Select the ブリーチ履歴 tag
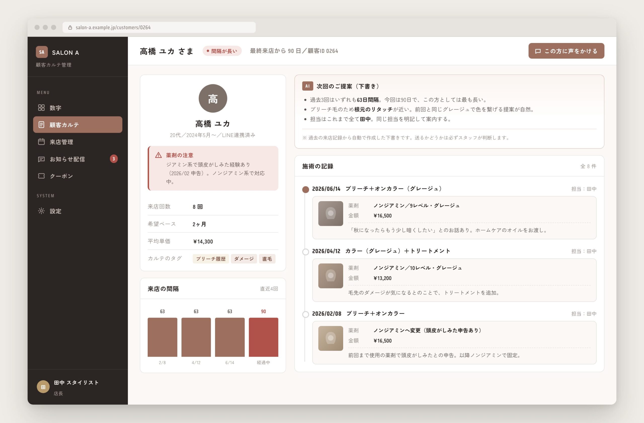 tap(211, 259)
